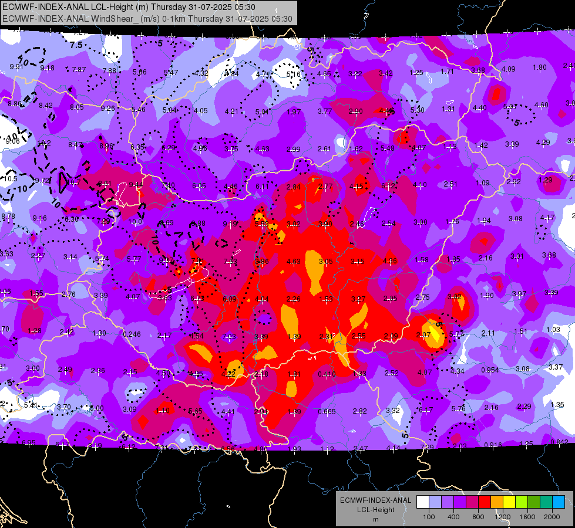Click the white 100 m legend swatch
575x528 pixels.
(x=423, y=502)
